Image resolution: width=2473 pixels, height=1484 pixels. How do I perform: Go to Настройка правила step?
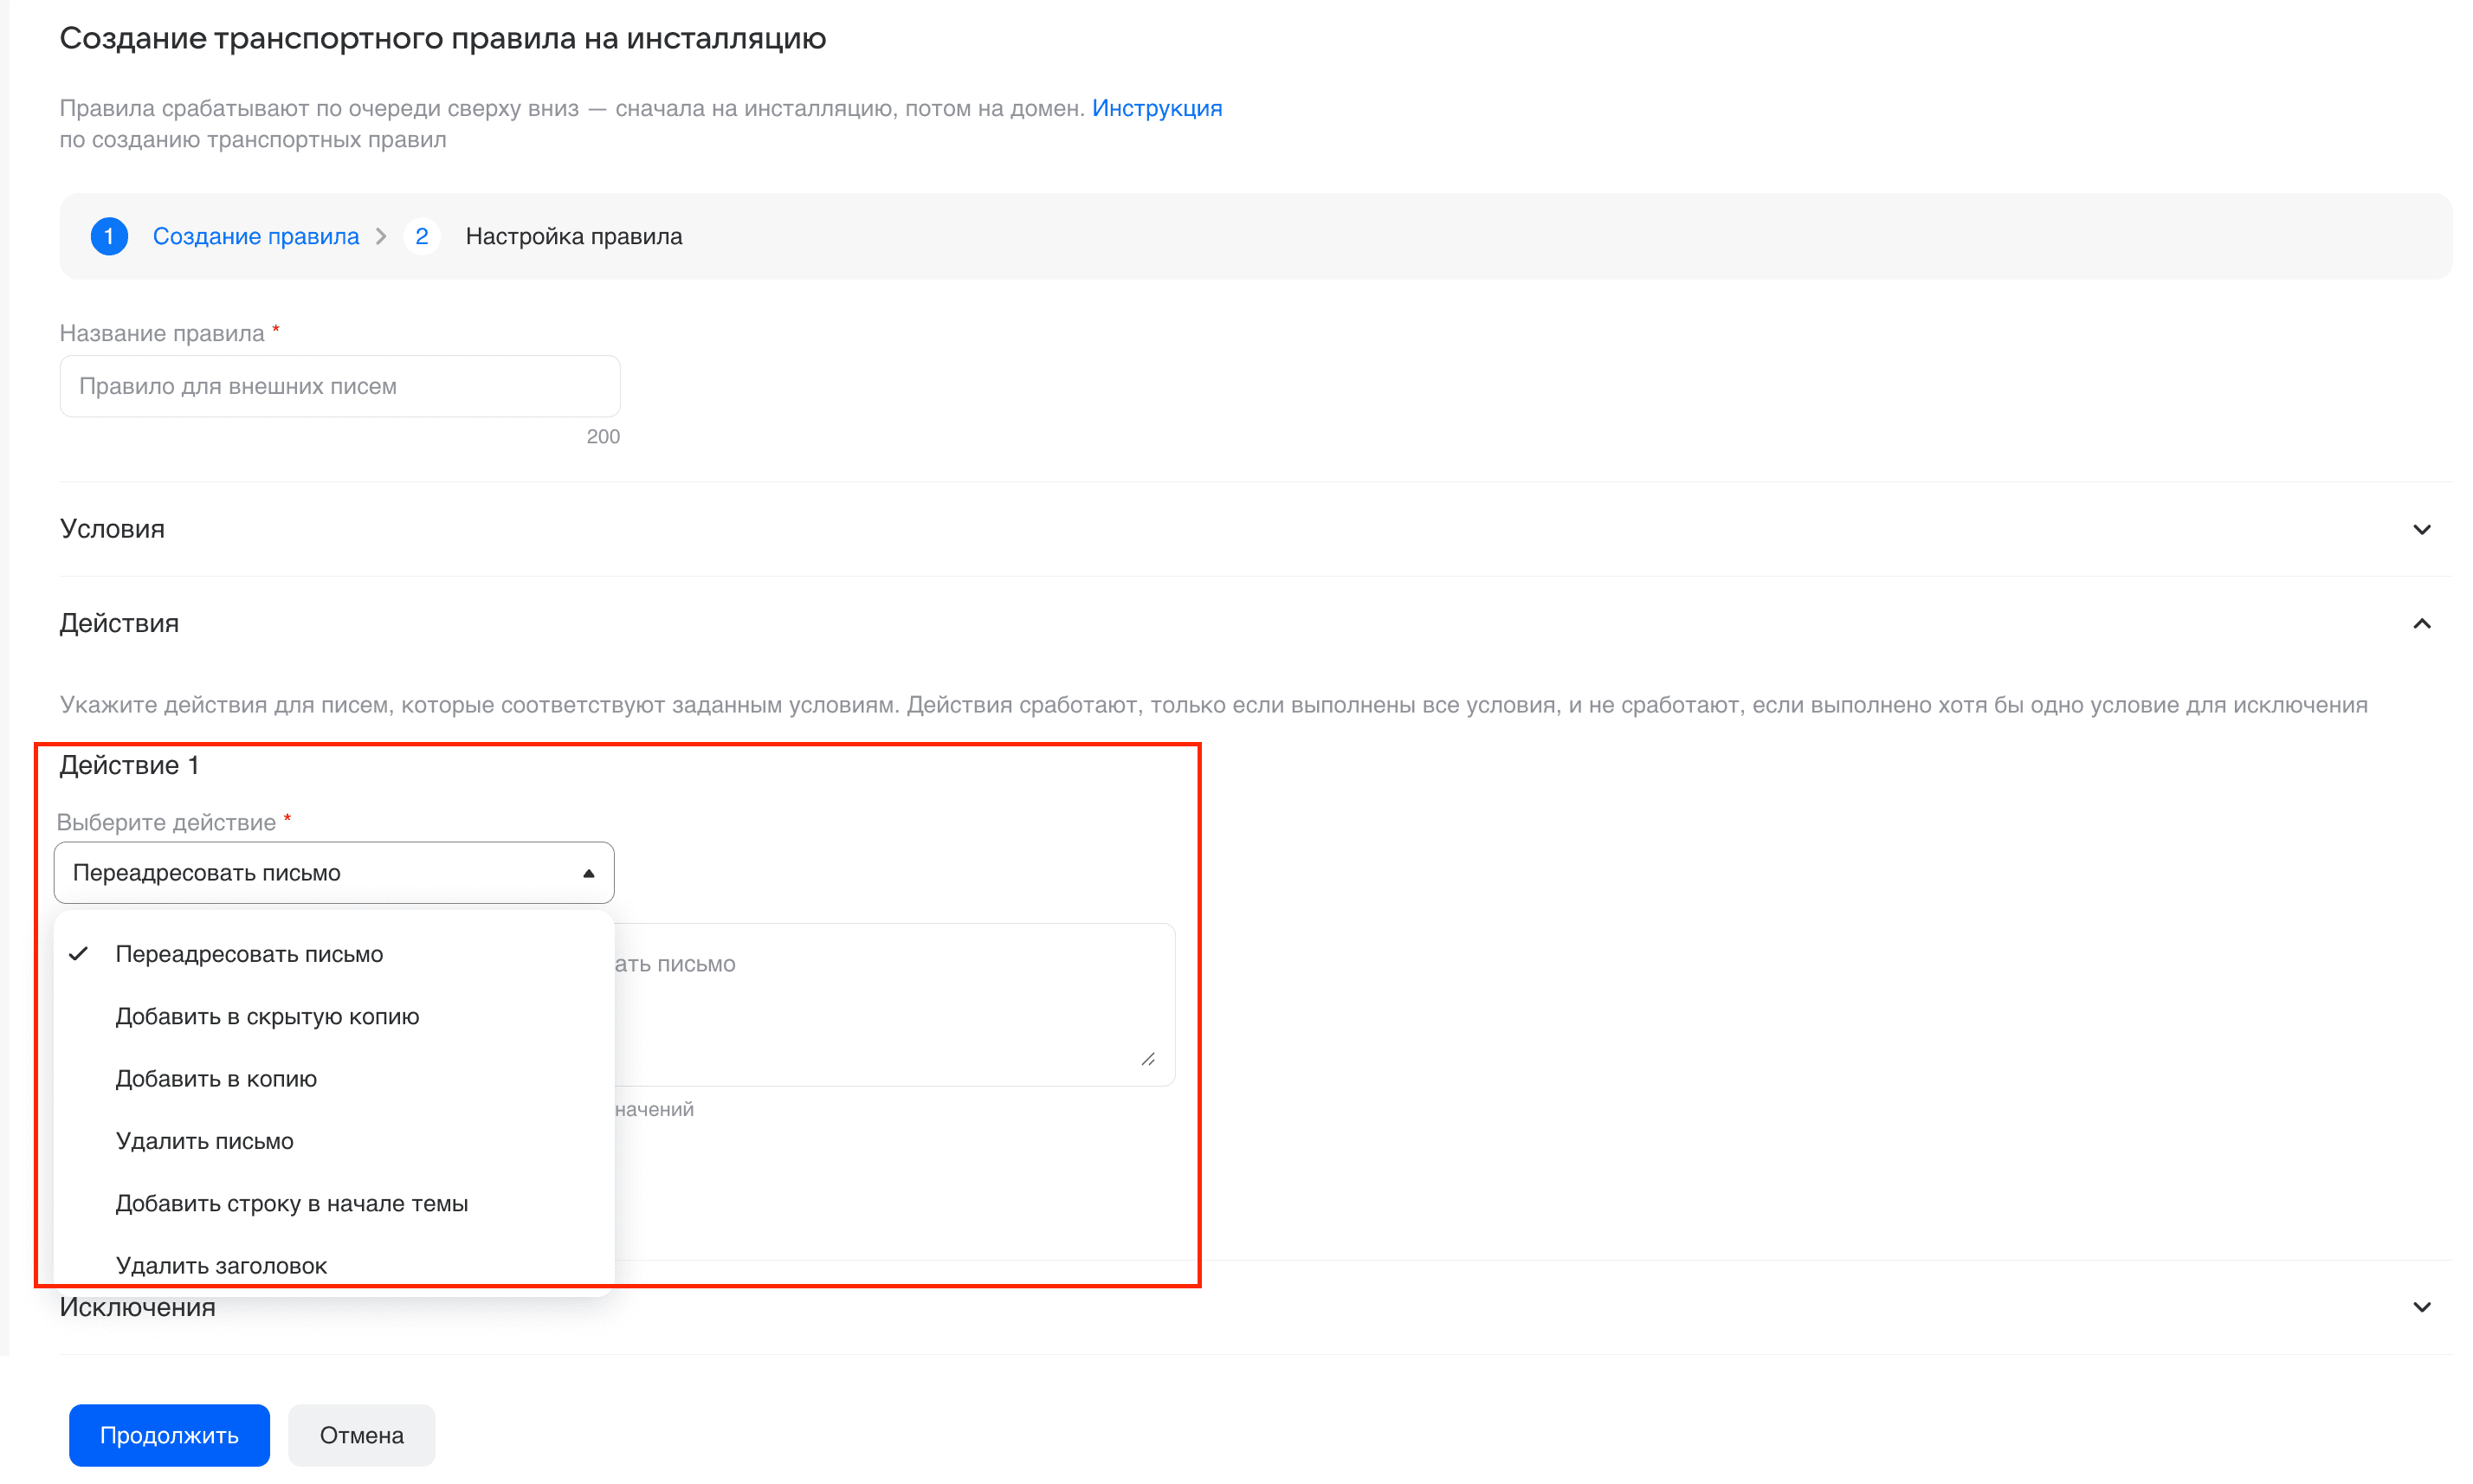coord(574,236)
